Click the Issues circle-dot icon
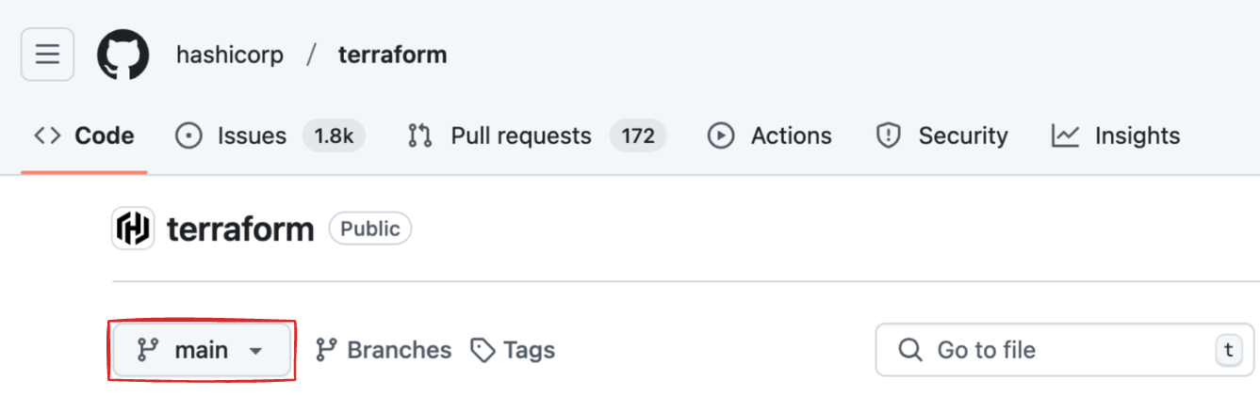Image resolution: width=1260 pixels, height=412 pixels. (x=188, y=135)
